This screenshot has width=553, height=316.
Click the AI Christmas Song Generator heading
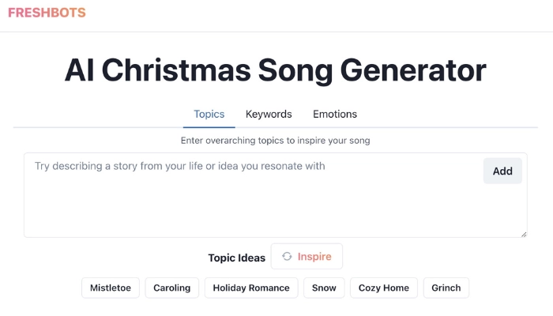pyautogui.click(x=275, y=70)
